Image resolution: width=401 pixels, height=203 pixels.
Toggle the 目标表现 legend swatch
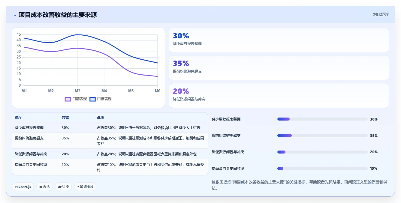pos(92,99)
